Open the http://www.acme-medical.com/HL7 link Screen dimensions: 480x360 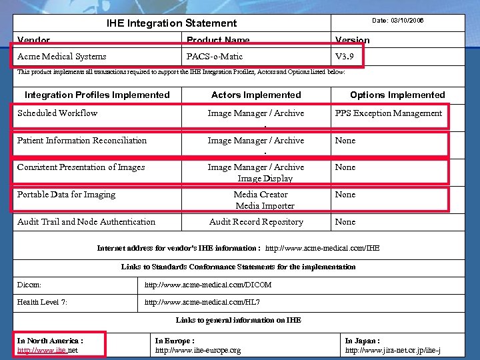[202, 303]
